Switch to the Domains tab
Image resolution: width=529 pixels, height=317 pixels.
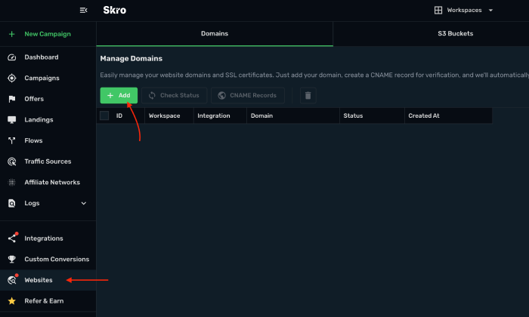click(215, 34)
